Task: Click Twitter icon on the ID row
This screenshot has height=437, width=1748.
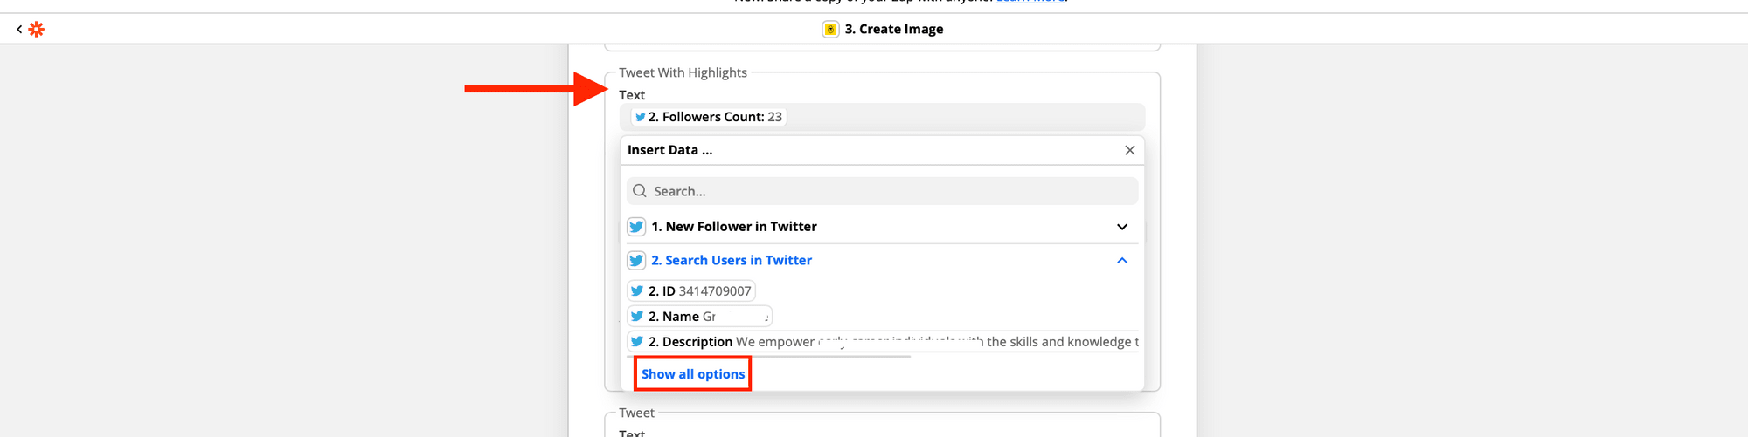Action: click(637, 291)
